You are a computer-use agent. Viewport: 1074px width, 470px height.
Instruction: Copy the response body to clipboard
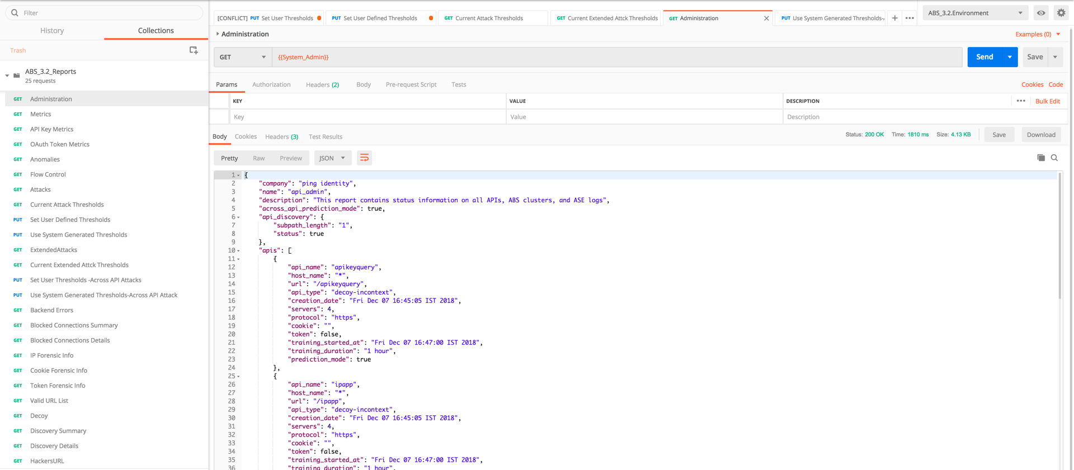click(1040, 158)
